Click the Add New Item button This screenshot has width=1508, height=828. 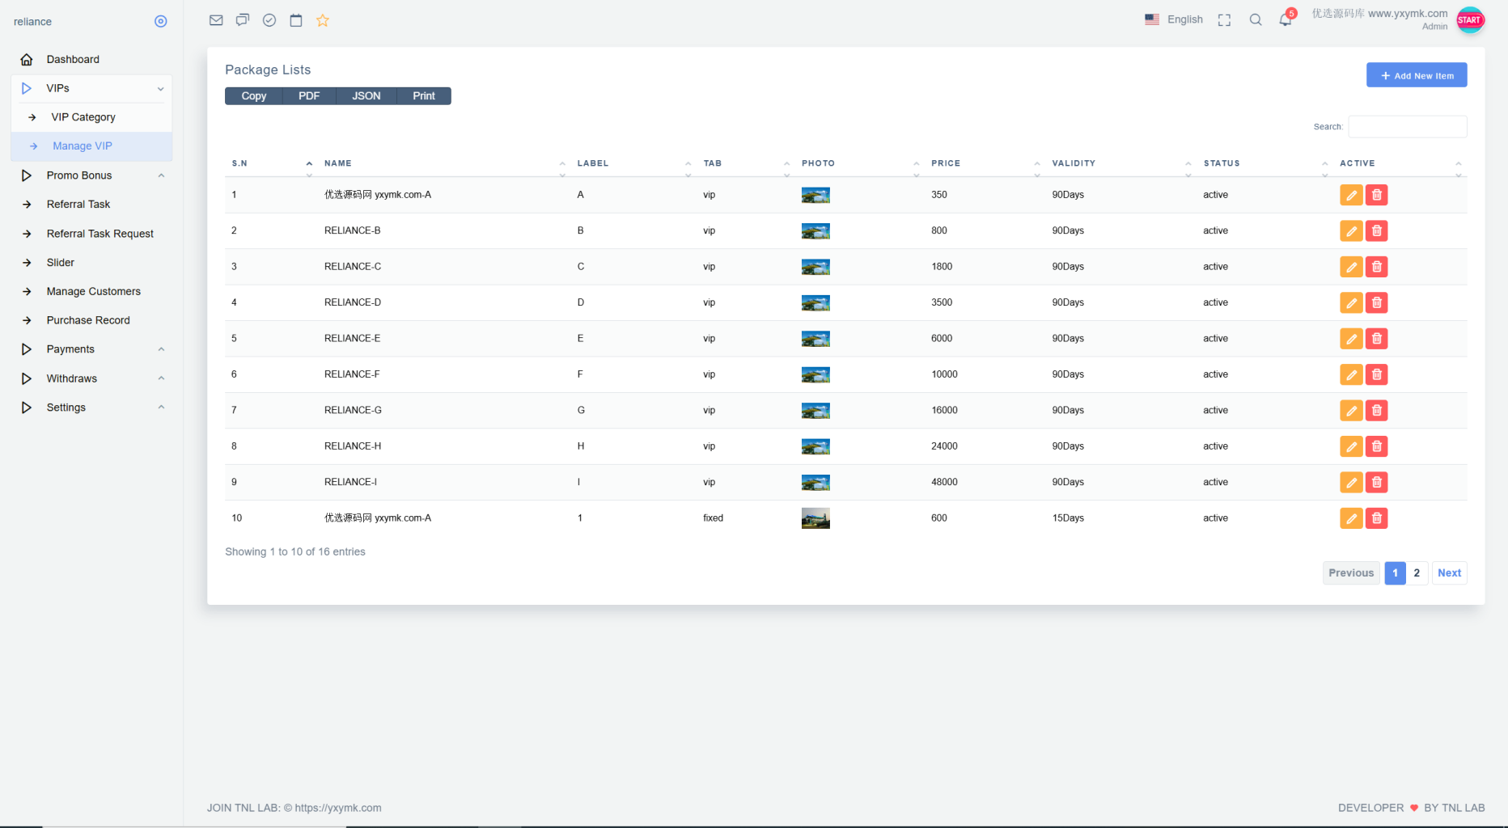click(1417, 75)
